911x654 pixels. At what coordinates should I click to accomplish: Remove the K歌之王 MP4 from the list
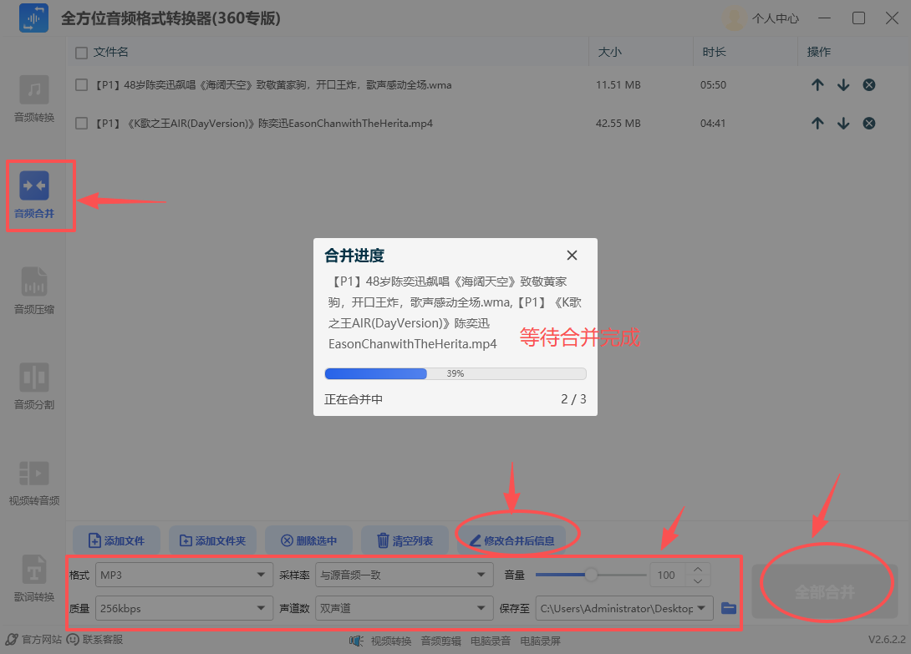pyautogui.click(x=868, y=123)
